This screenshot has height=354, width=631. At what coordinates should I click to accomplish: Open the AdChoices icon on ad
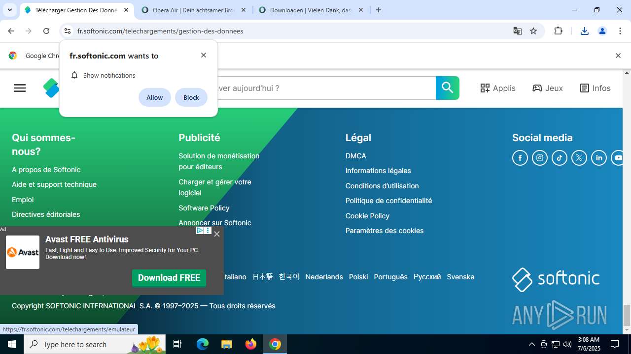click(x=200, y=231)
